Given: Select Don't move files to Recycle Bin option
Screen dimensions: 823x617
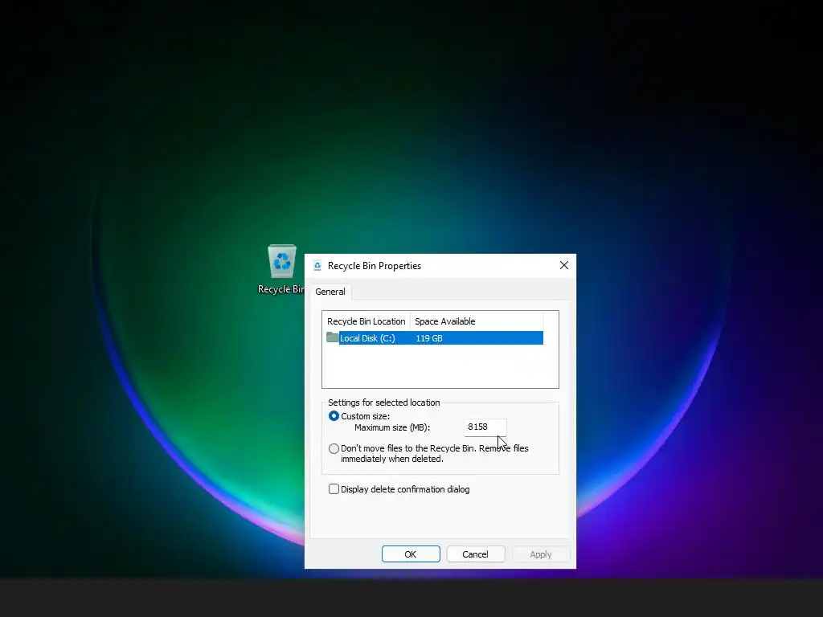Looking at the screenshot, I should 334,448.
